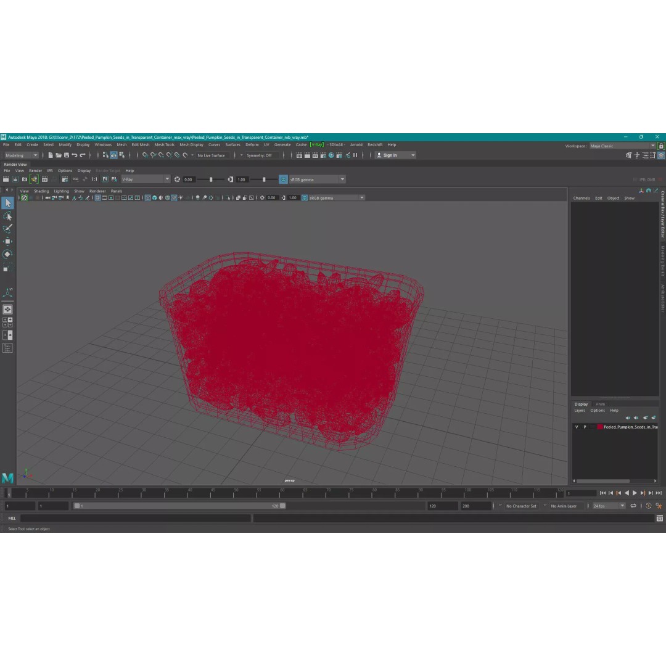Screen dimensions: 666x666
Task: Open the viewport Shading menu
Action: click(x=41, y=191)
